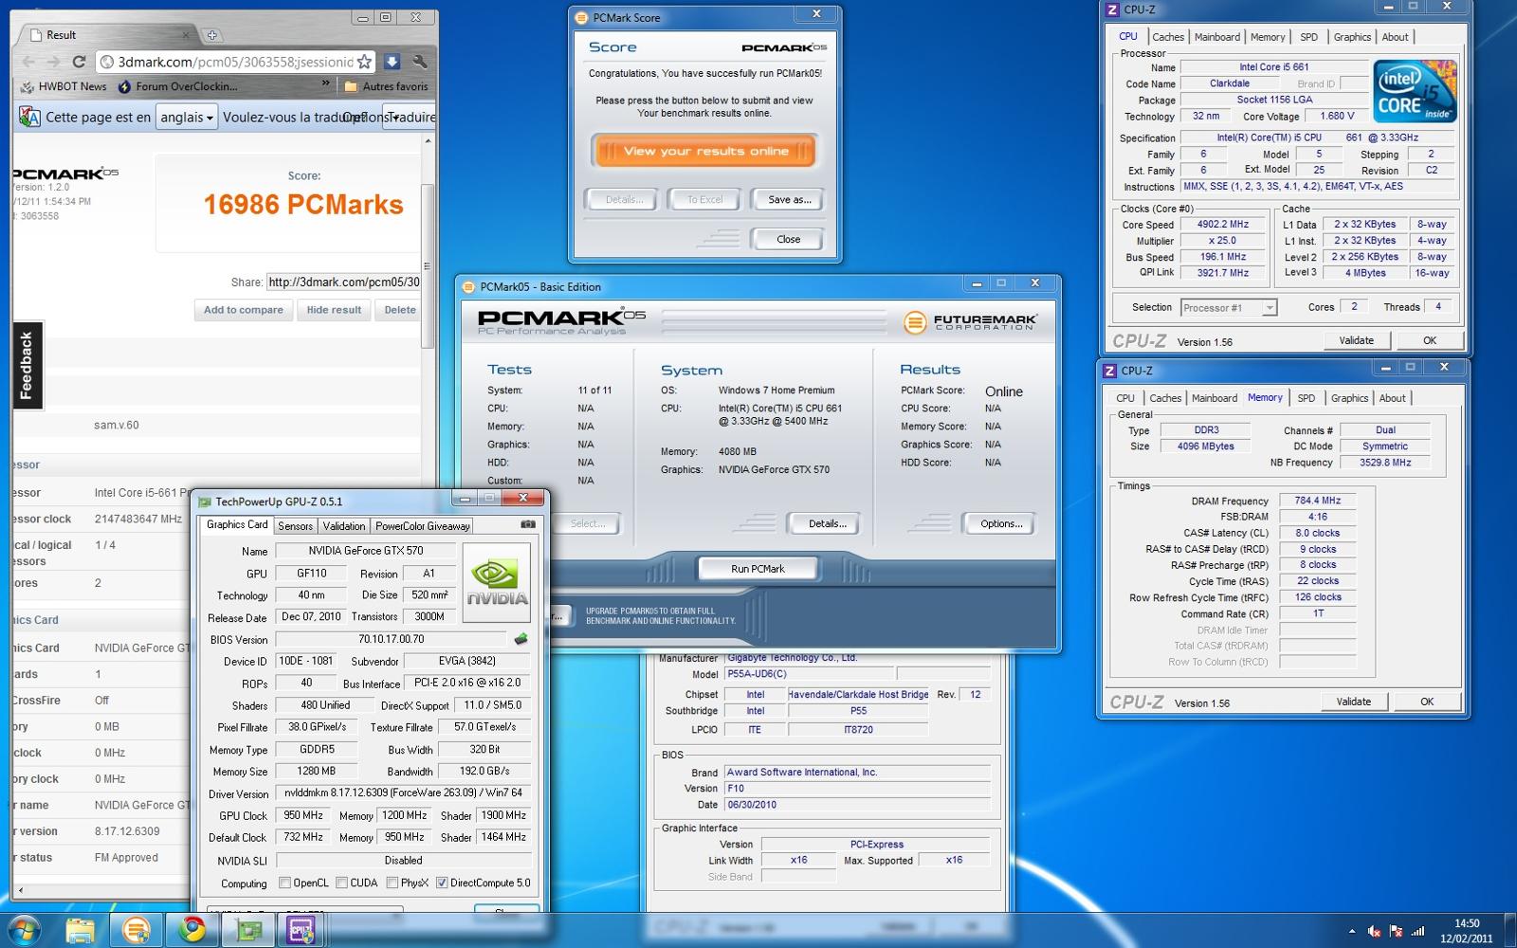The height and width of the screenshot is (948, 1517).
Task: Open Processor #1 selection dropdown
Action: point(1229,308)
